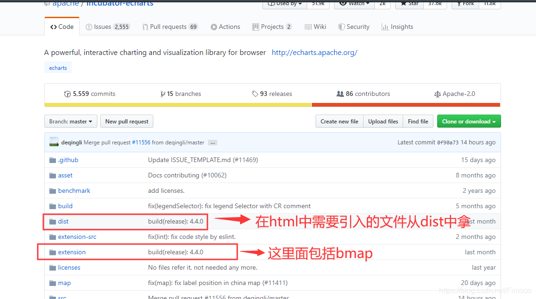Screen dimensions: 536x299
Task: Click the Security shield icon
Action: tap(341, 27)
